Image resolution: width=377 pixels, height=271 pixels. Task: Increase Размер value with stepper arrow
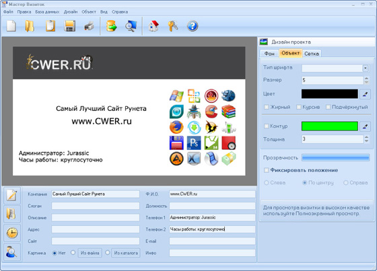[366, 78]
